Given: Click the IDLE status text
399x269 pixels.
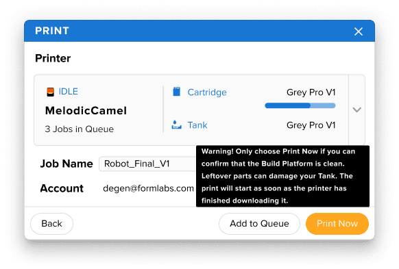Looking at the screenshot, I should tap(68, 92).
